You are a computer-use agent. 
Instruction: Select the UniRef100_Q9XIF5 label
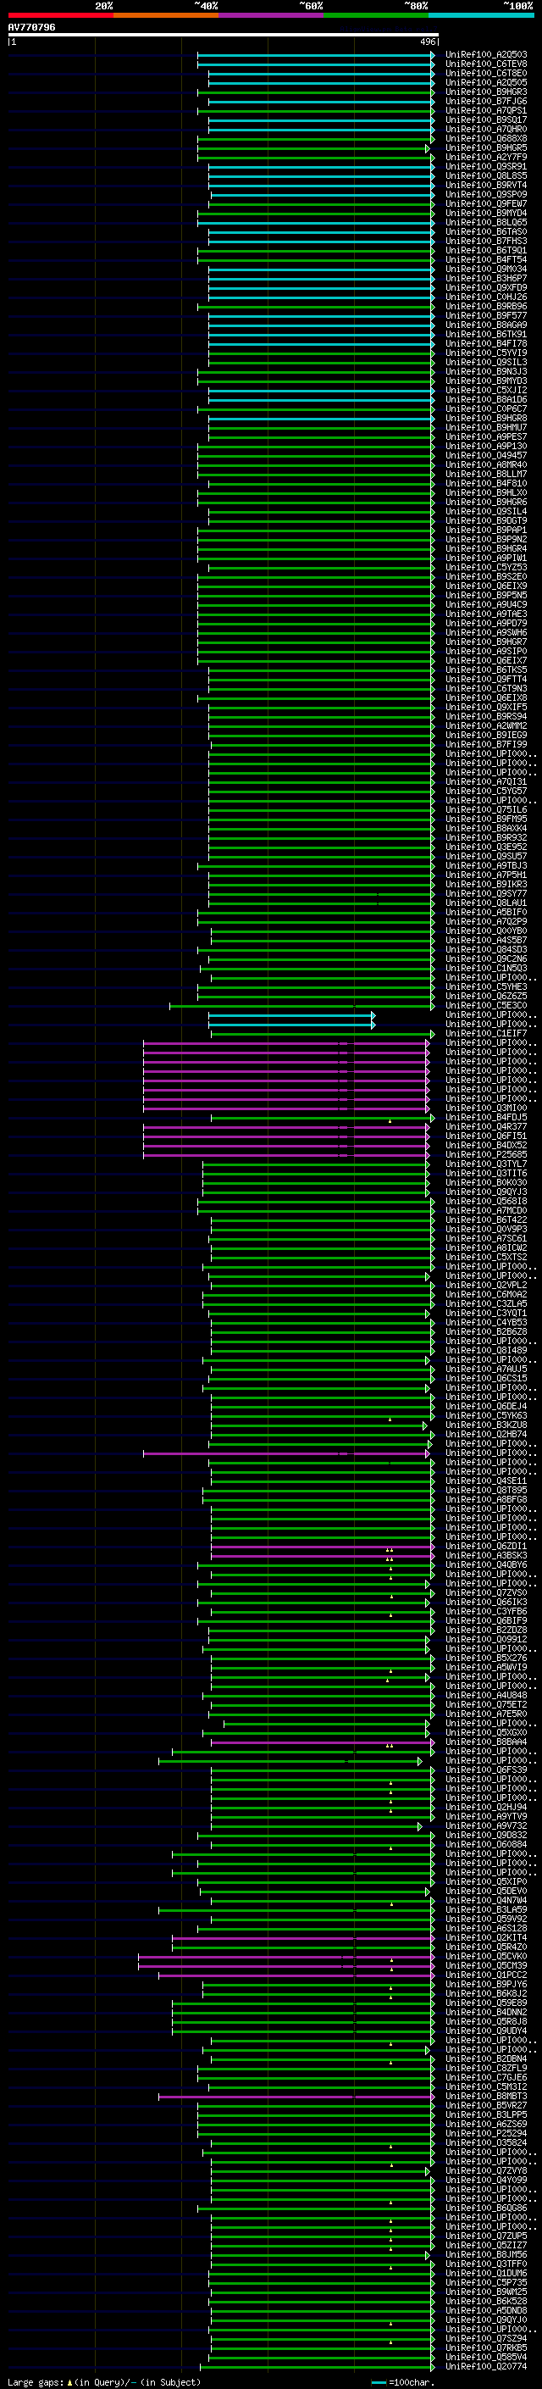coord(486,707)
